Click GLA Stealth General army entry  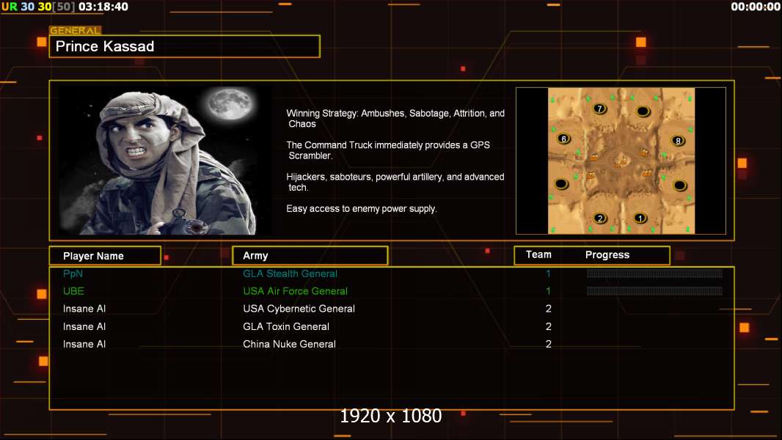(290, 274)
